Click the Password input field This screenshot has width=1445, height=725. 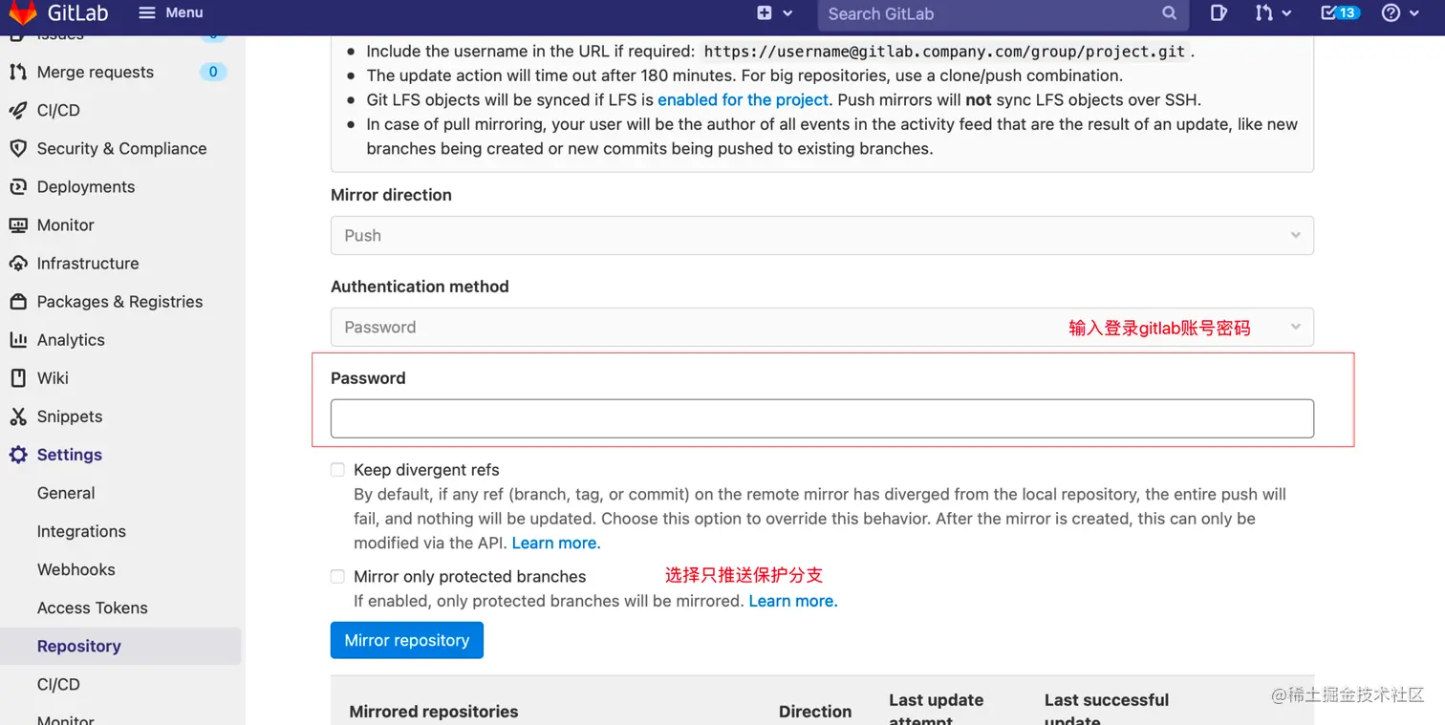(x=822, y=418)
